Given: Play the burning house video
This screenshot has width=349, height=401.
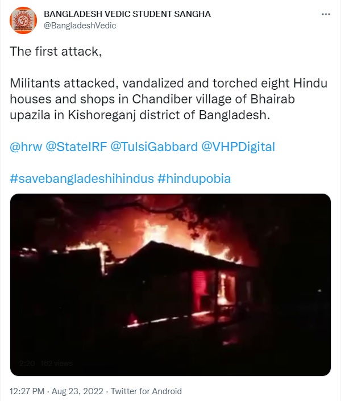Looking at the screenshot, I should (171, 284).
